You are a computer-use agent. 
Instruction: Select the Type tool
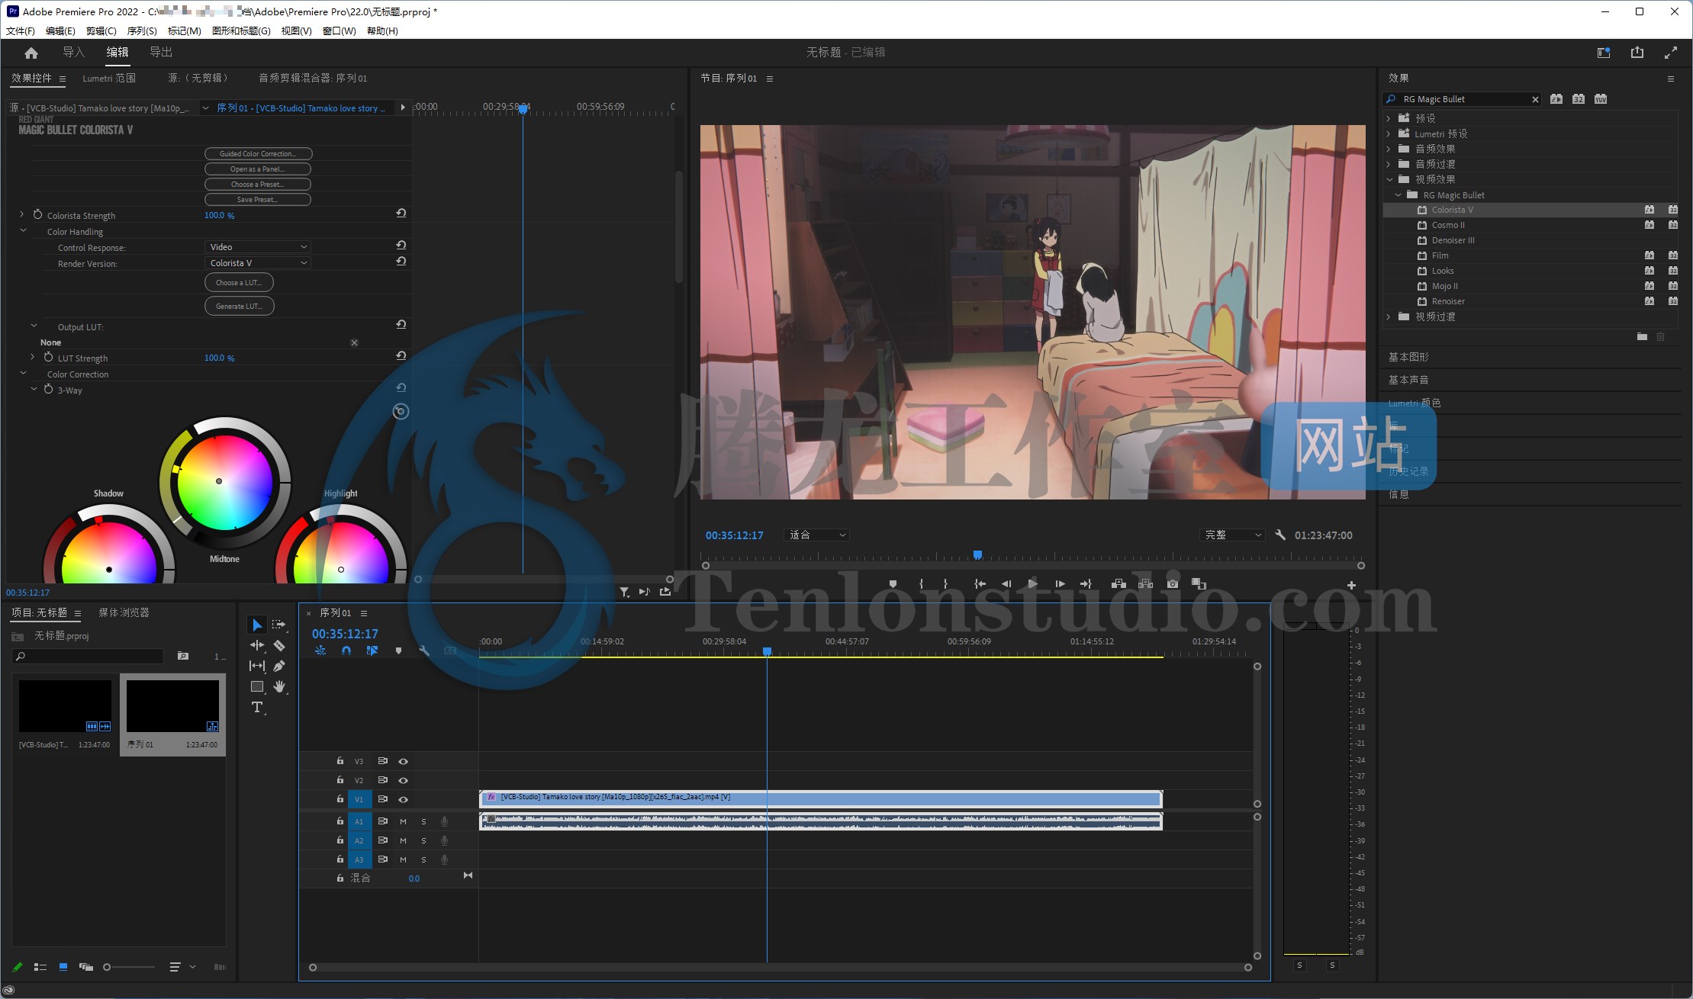(257, 707)
